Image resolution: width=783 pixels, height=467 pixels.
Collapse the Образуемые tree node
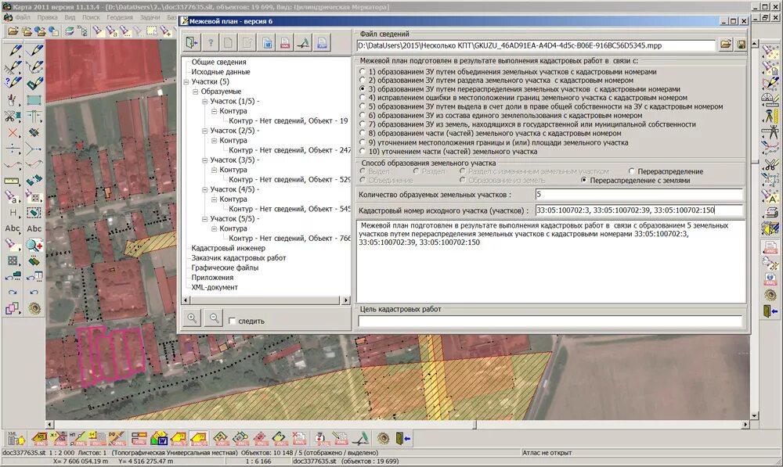click(196, 92)
